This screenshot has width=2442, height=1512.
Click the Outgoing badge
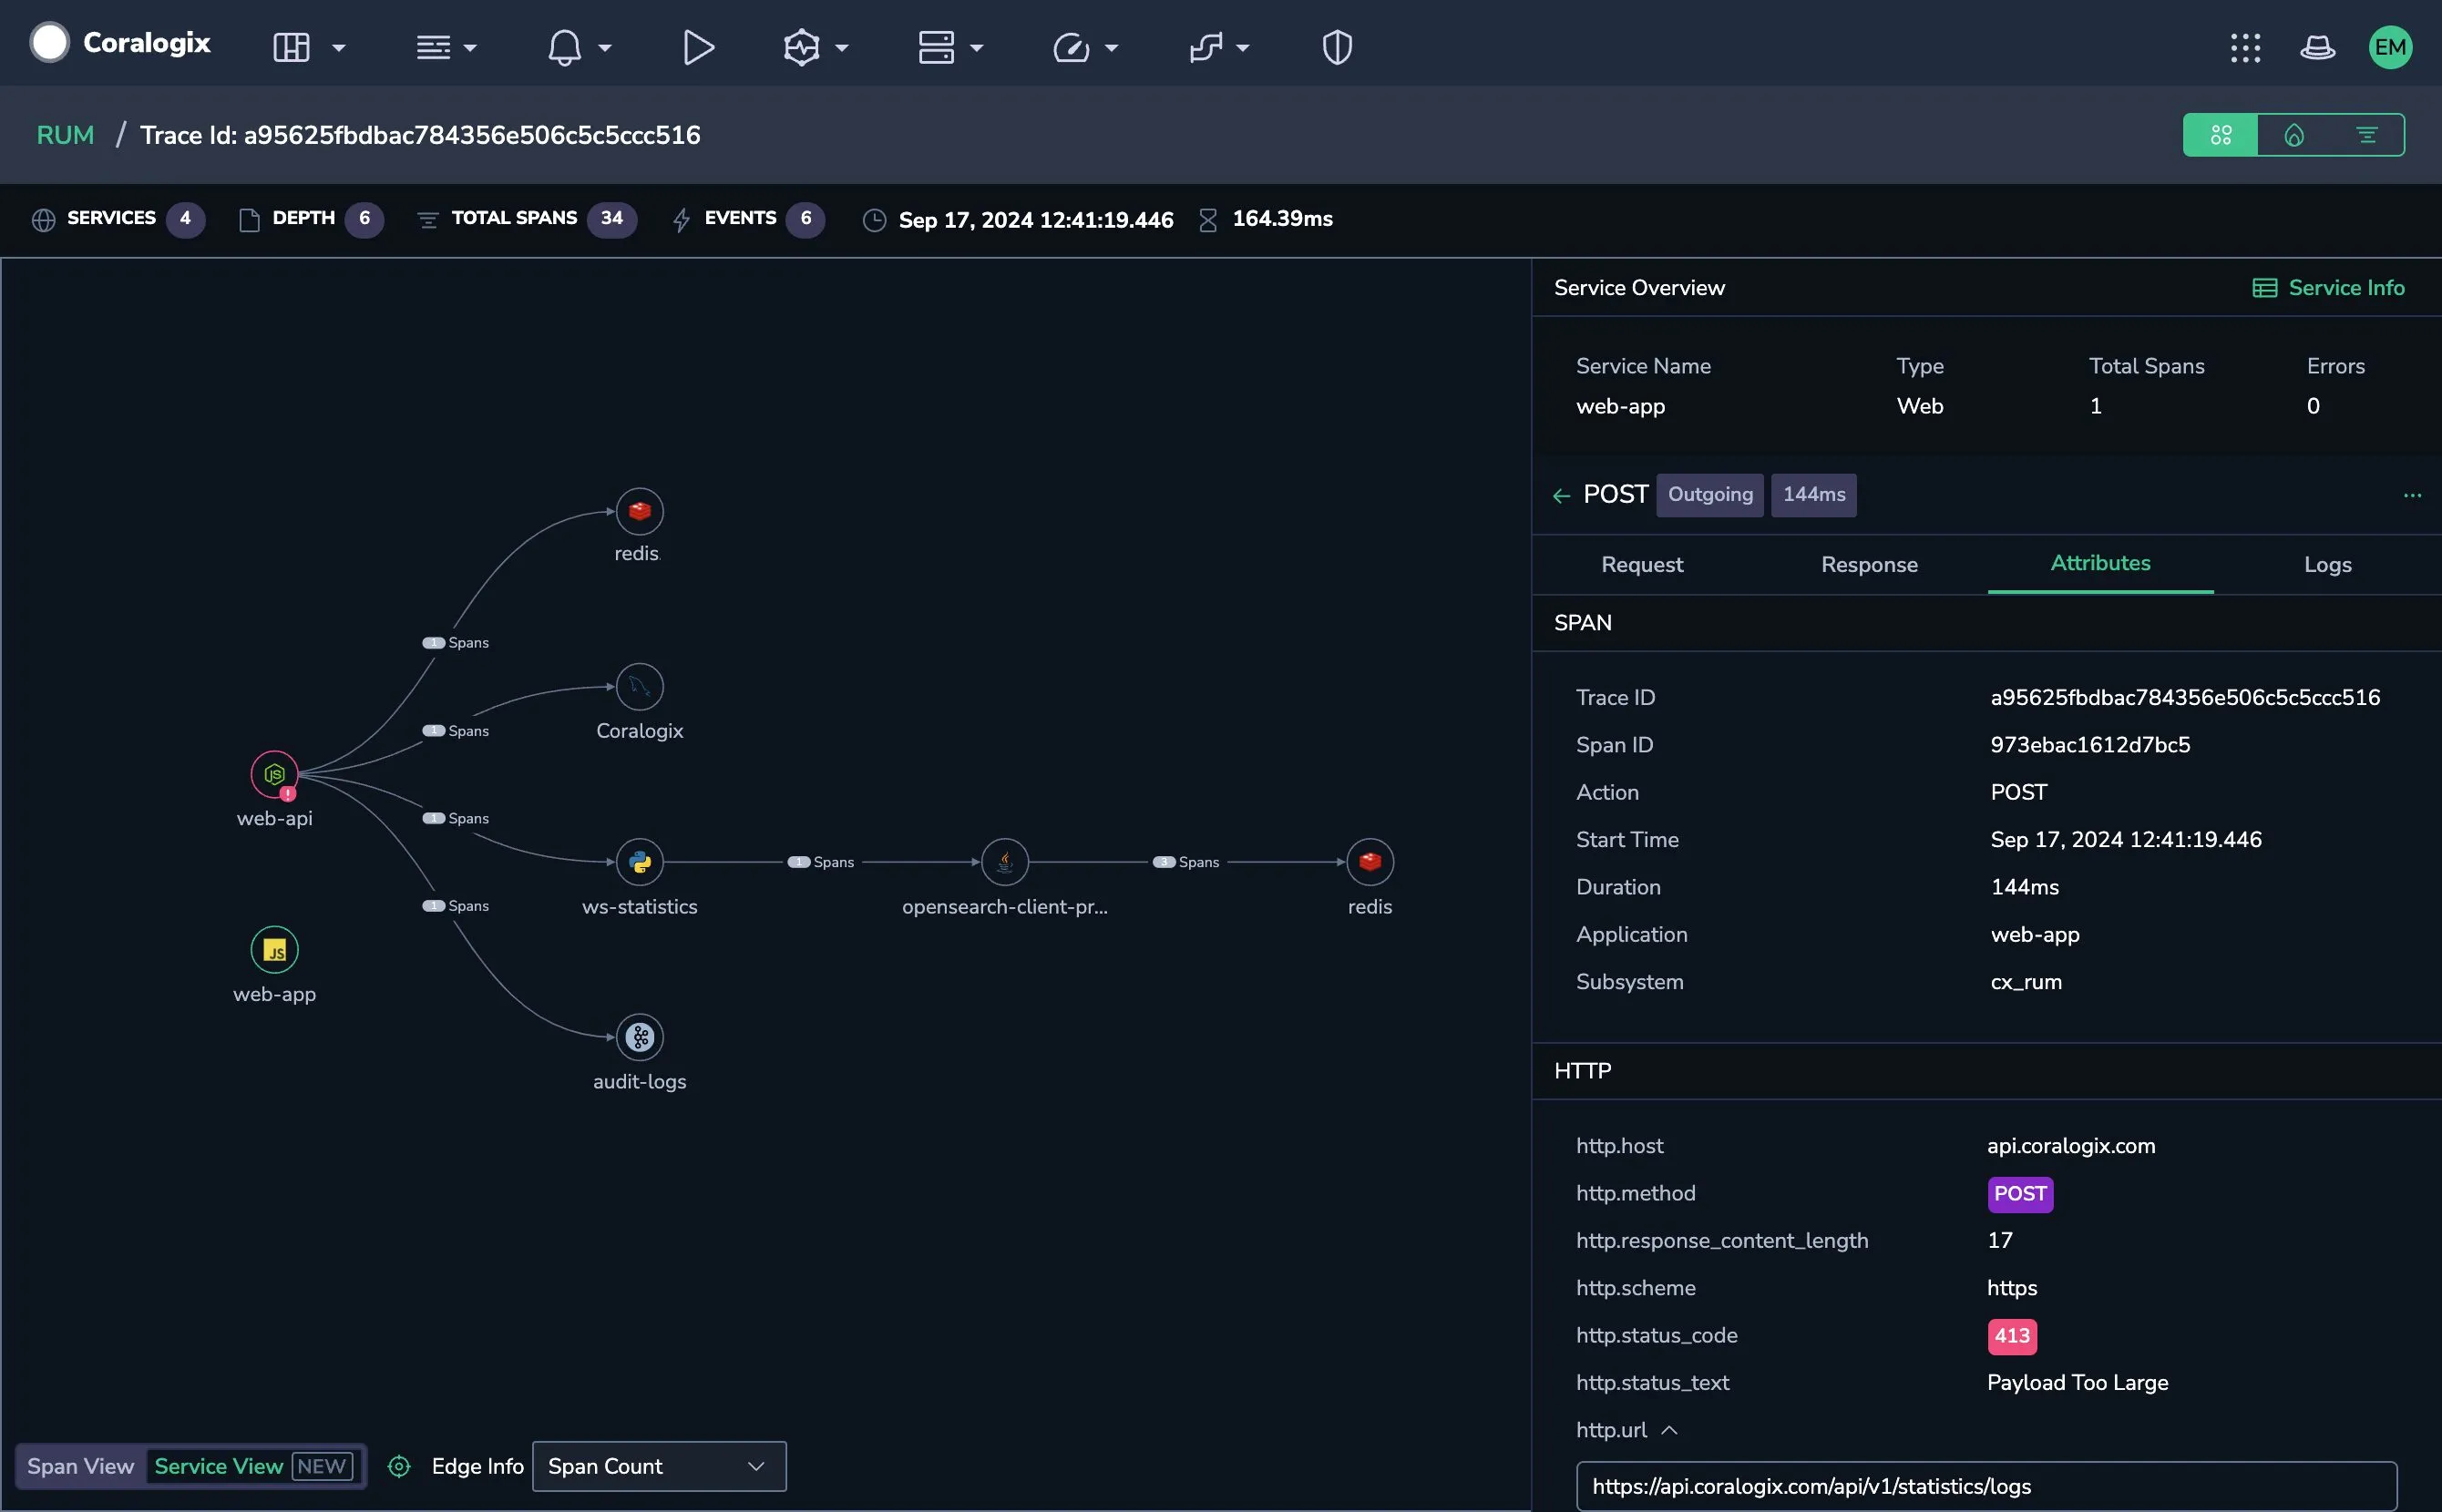(x=1709, y=495)
